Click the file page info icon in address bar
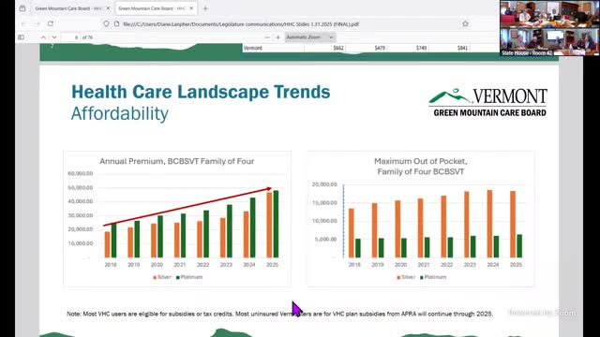This screenshot has height=337, width=600. tap(116, 23)
